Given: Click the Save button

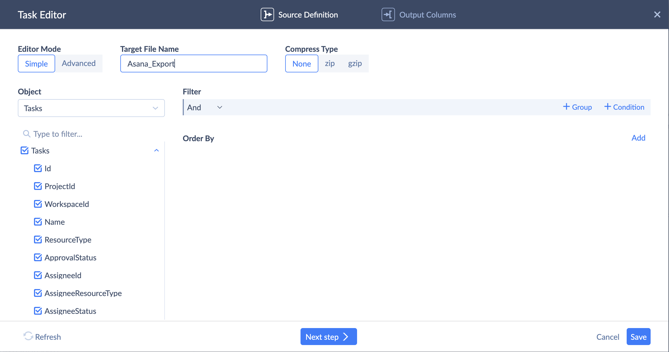Looking at the screenshot, I should click(638, 337).
